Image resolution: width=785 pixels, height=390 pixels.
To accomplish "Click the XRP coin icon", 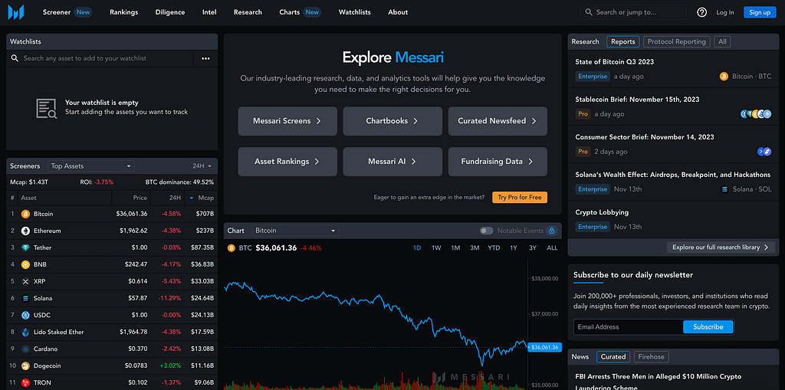I will point(25,281).
